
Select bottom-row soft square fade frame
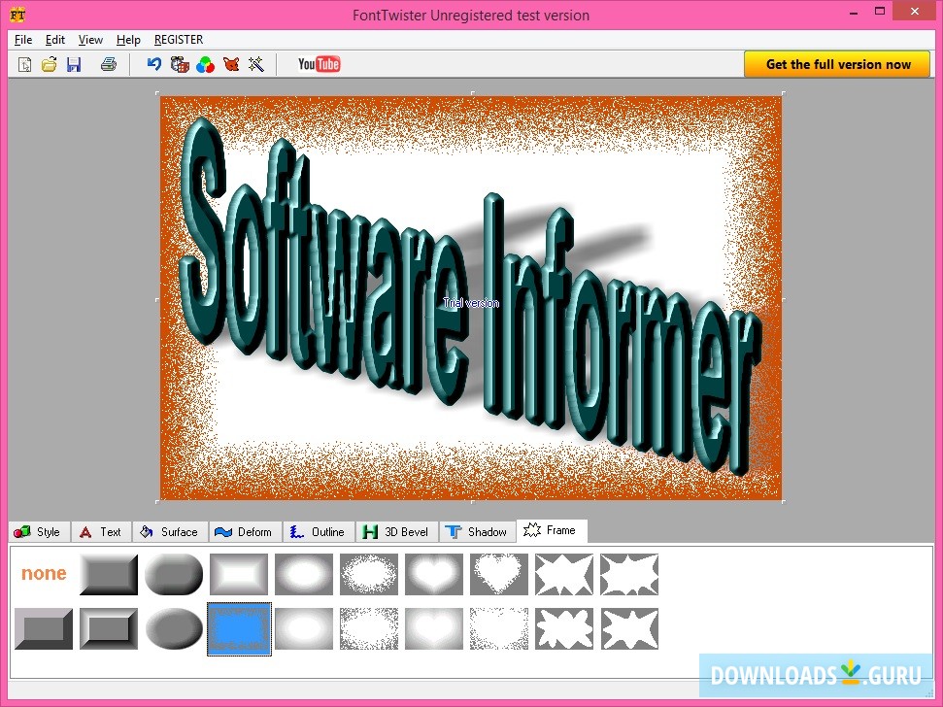(x=304, y=629)
